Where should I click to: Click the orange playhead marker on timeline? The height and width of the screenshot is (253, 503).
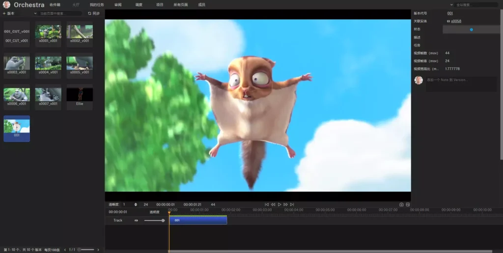[169, 213]
